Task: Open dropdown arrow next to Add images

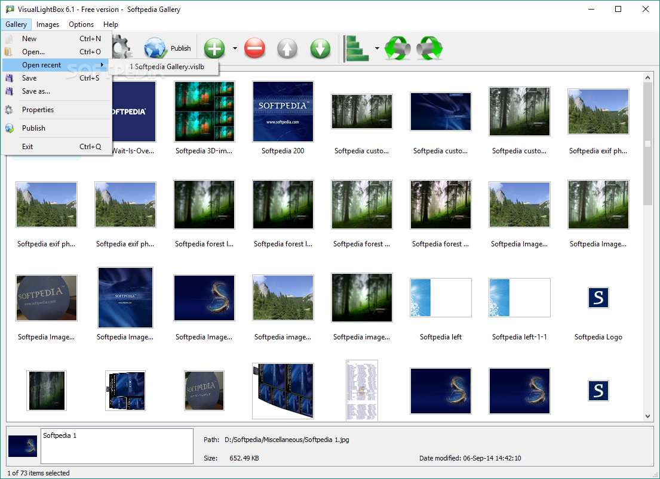Action: [235, 48]
